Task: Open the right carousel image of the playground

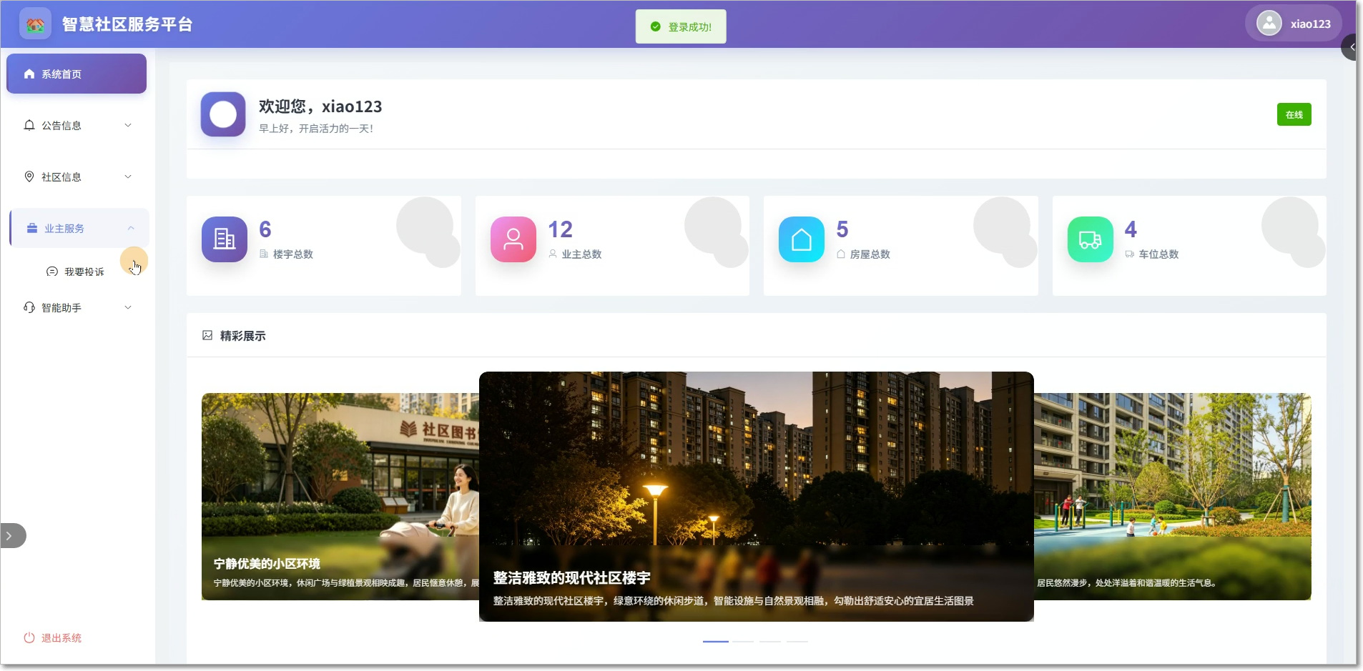Action: tap(1173, 497)
